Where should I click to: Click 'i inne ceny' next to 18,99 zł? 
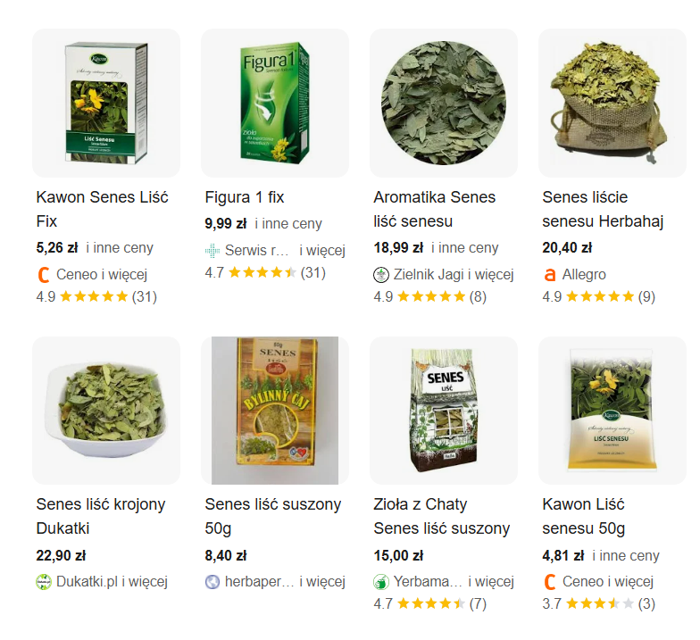click(464, 248)
